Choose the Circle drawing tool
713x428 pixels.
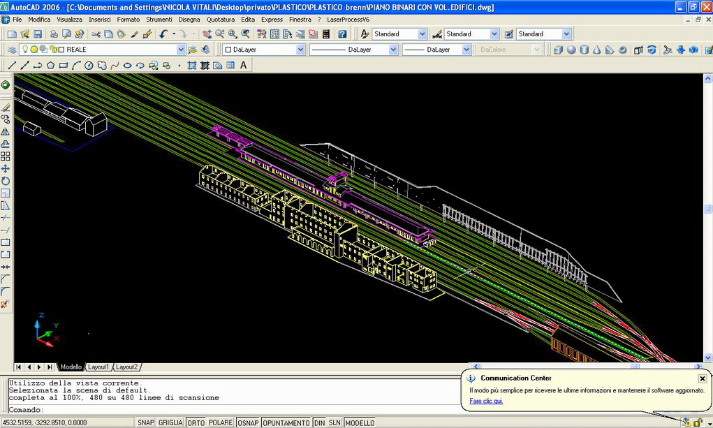coord(89,66)
